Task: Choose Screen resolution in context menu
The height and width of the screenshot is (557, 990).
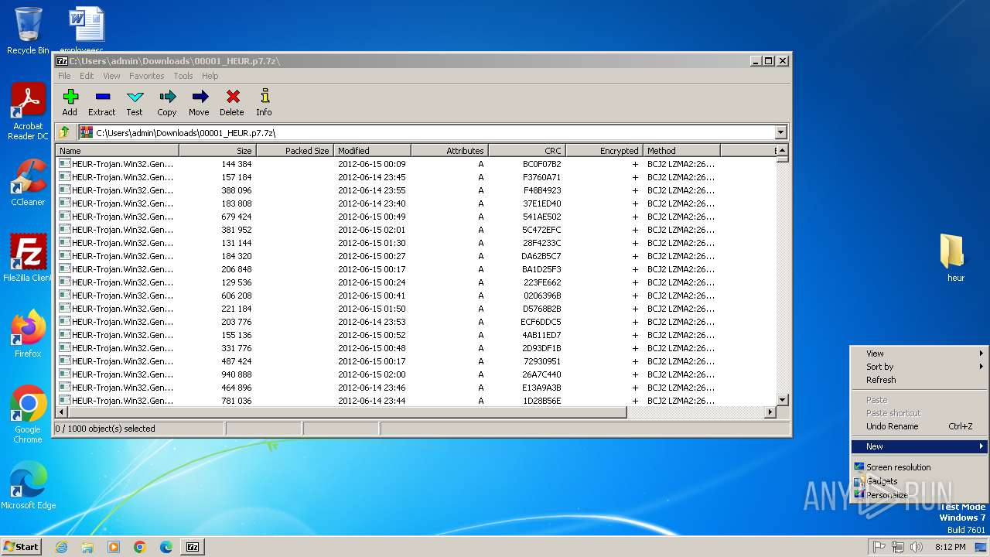Action: (x=919, y=467)
